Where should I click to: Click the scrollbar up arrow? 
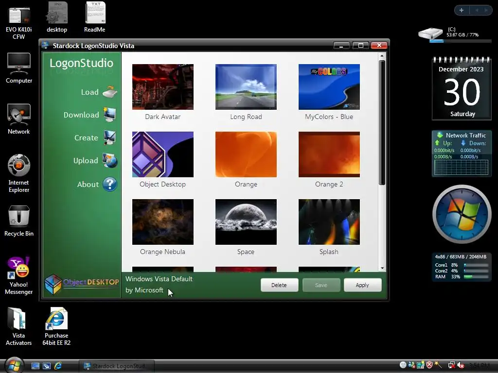(382, 56)
